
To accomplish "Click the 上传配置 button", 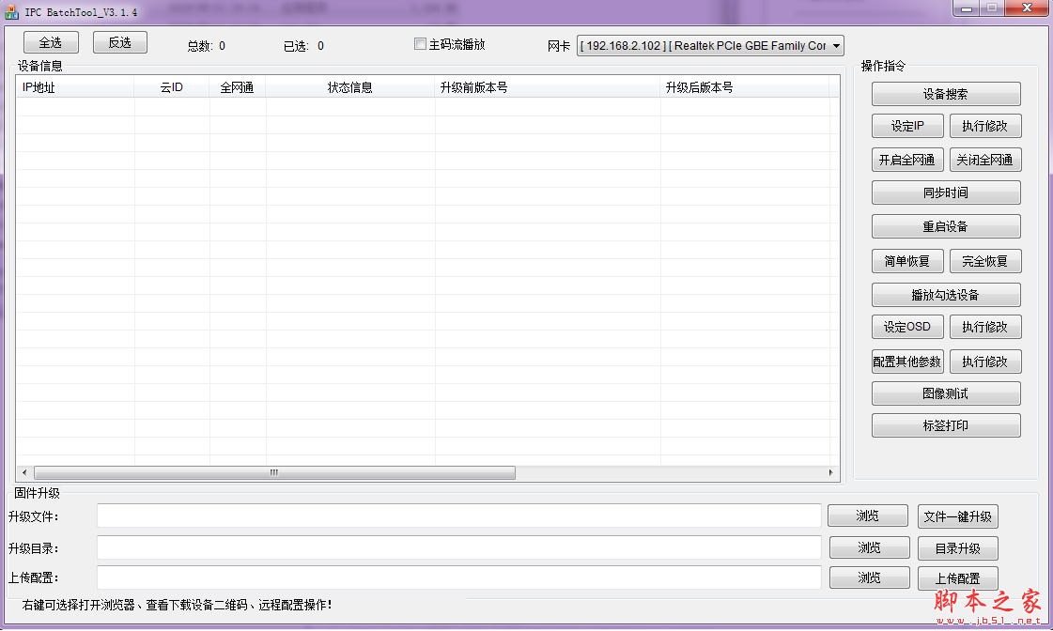I will click(x=957, y=578).
